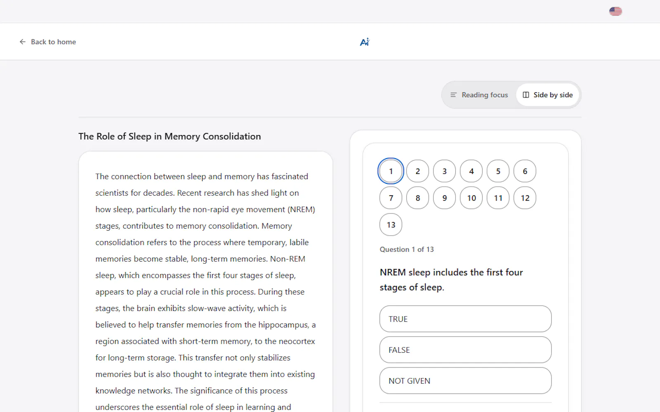660x412 pixels.
Task: Jump to question 3
Action: click(444, 171)
